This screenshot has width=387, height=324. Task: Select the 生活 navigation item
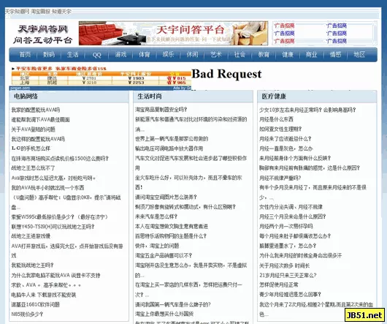click(73, 54)
